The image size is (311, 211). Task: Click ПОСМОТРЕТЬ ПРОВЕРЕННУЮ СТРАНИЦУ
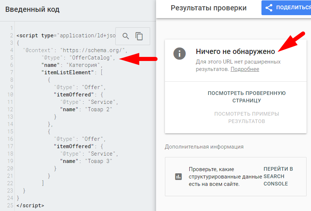click(247, 97)
